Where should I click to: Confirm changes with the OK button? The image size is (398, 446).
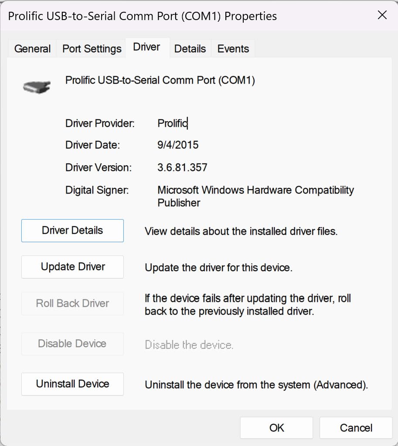pyautogui.click(x=276, y=428)
